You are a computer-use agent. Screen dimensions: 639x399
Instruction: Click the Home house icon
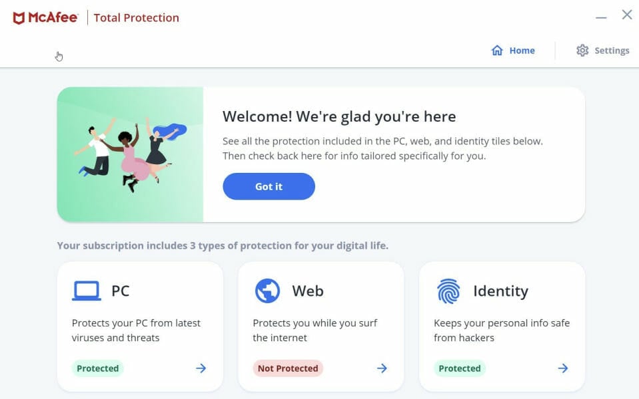click(497, 51)
